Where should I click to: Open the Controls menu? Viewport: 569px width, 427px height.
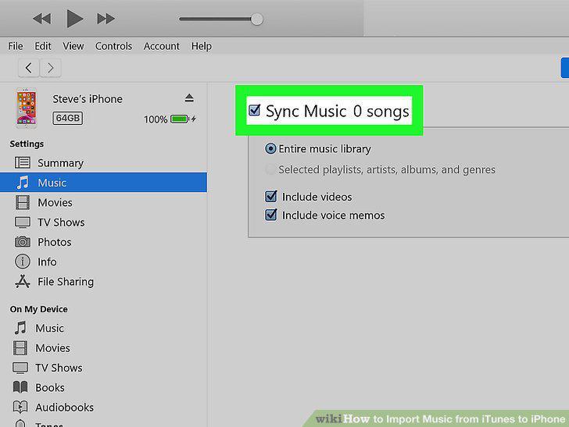[x=113, y=46]
